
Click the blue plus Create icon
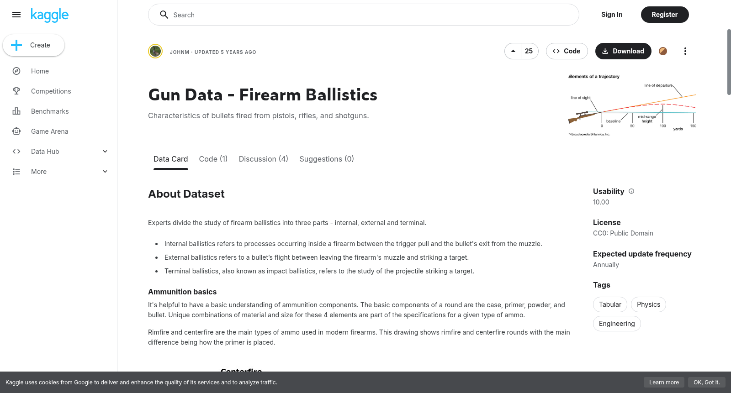coord(16,45)
